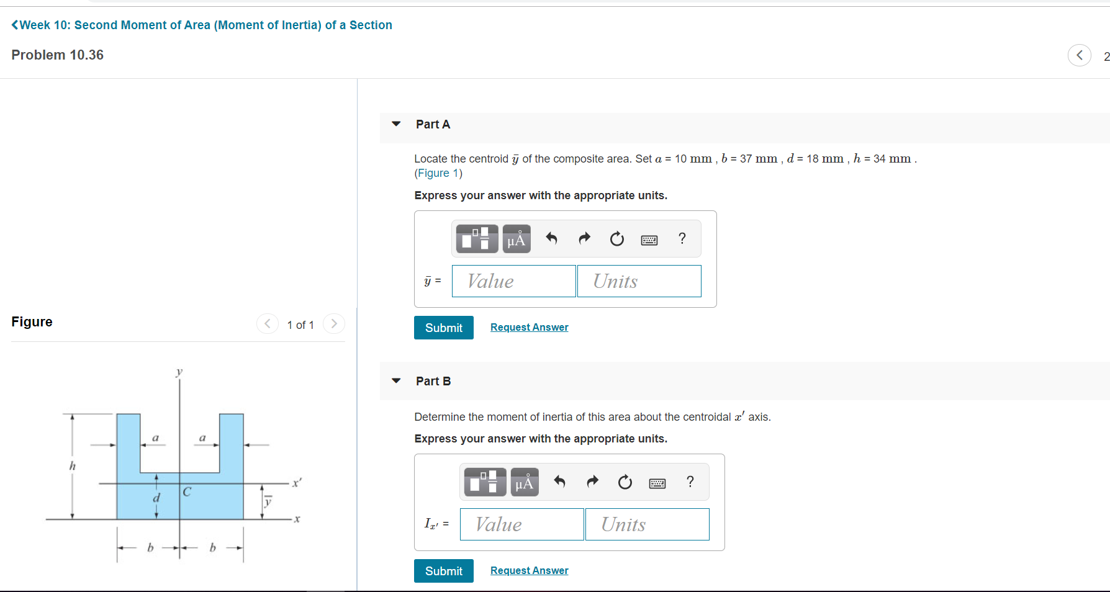The height and width of the screenshot is (592, 1110).
Task: Collapse the Part A section
Action: pyautogui.click(x=395, y=124)
